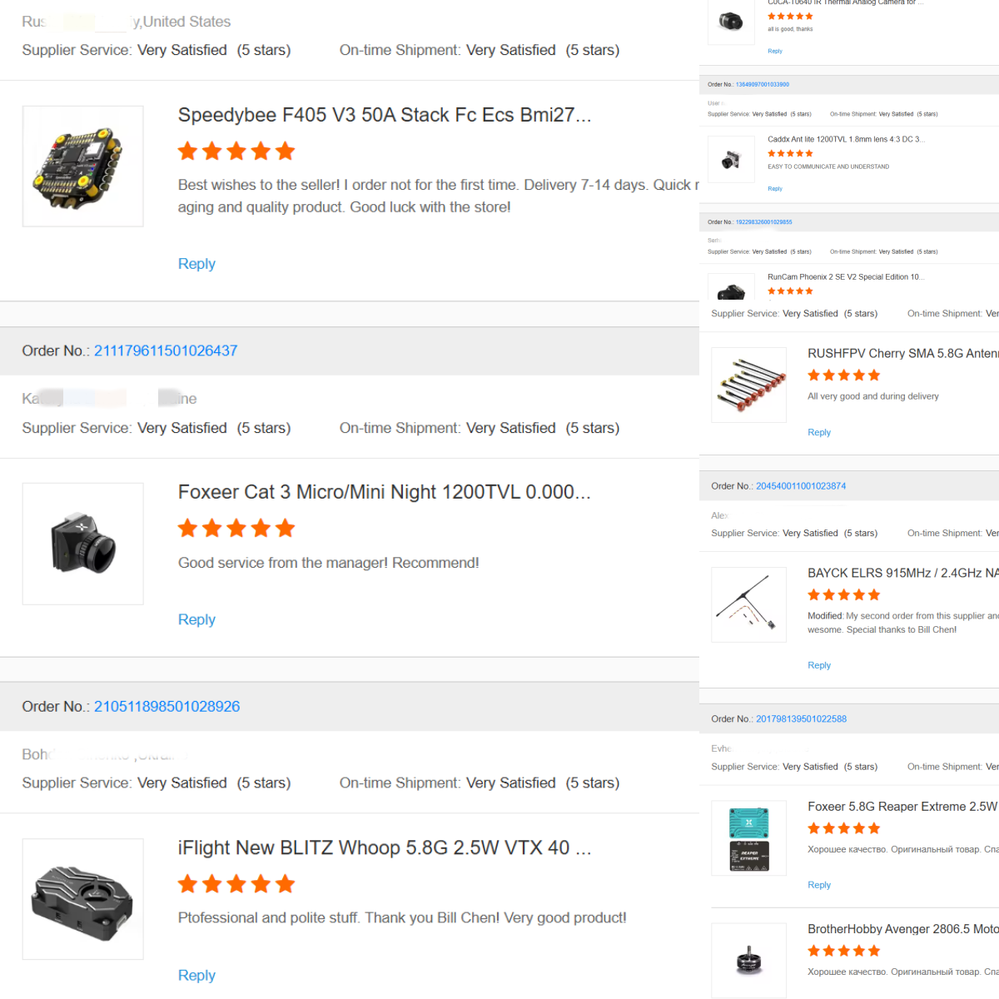Reply to the Foxeer Reaper Extreme review
This screenshot has width=999, height=999.
click(819, 885)
